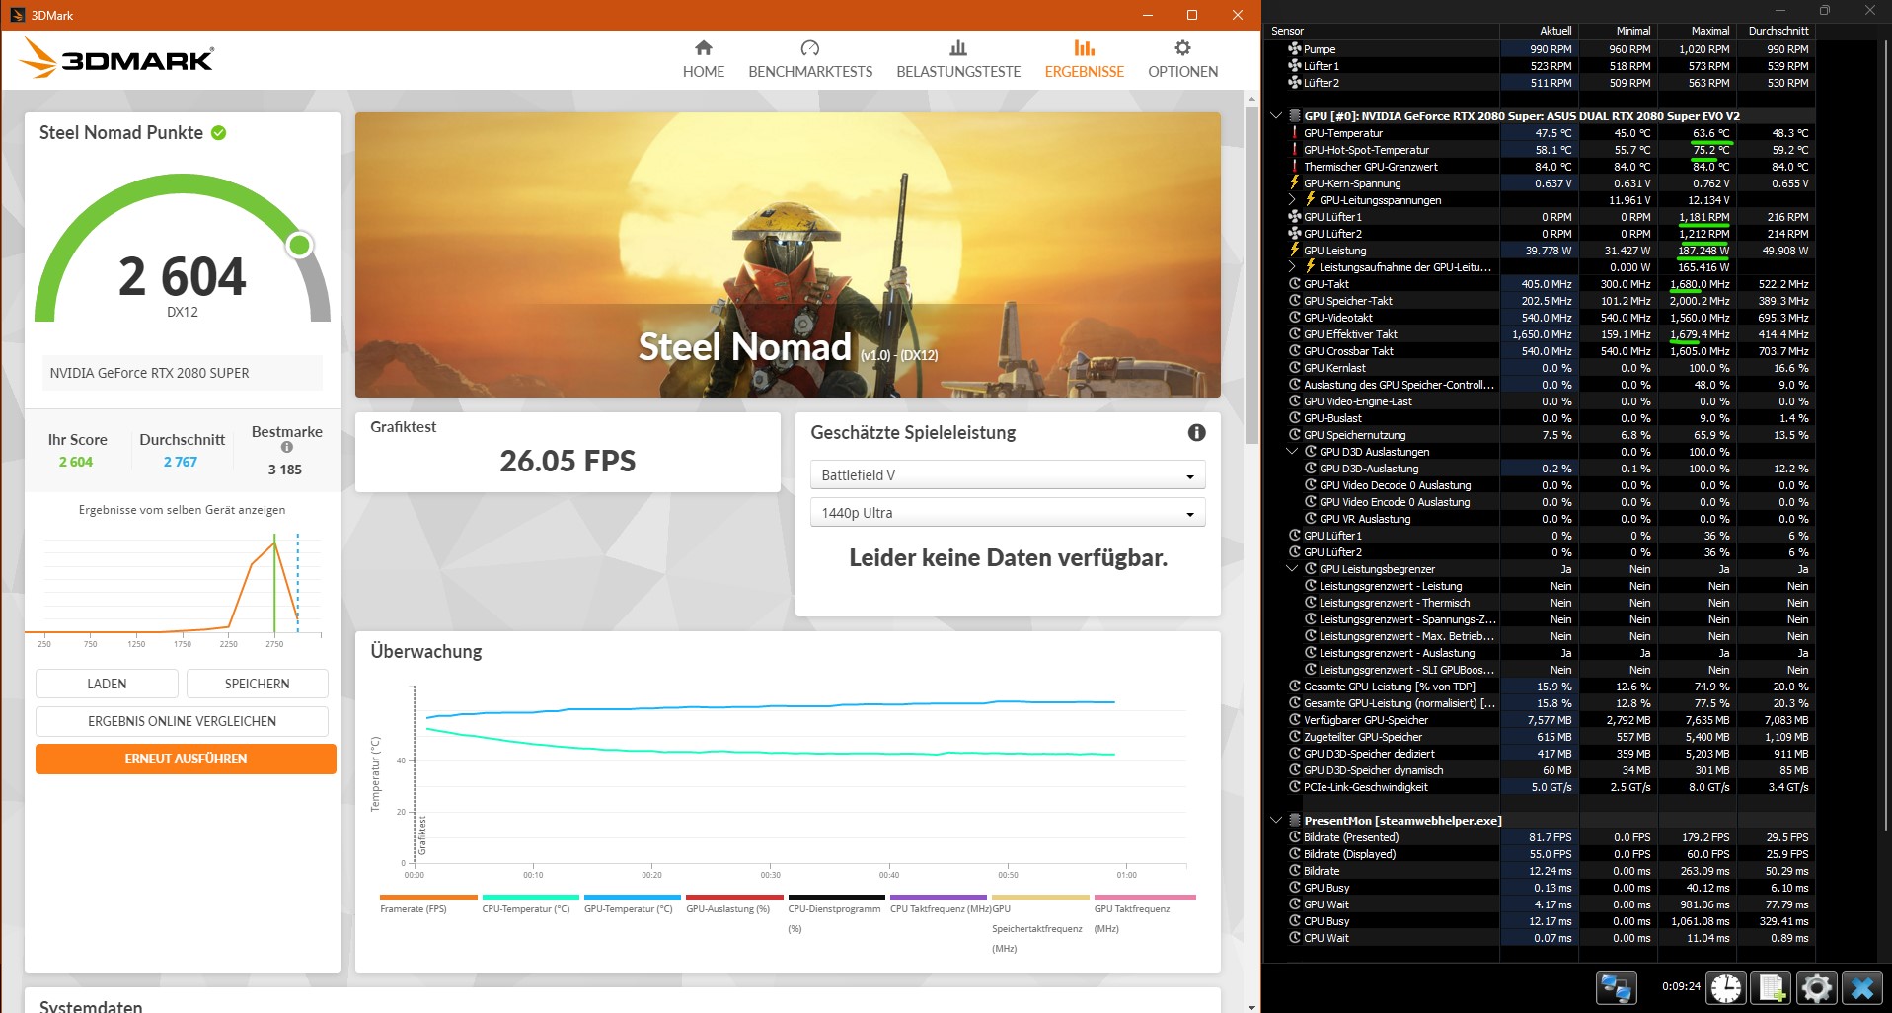1892x1013 pixels.
Task: Click the PresentMon group chip icon
Action: coord(1295,821)
